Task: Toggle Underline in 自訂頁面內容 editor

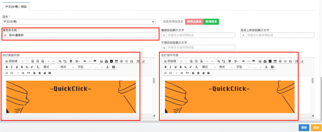Action: (17, 67)
